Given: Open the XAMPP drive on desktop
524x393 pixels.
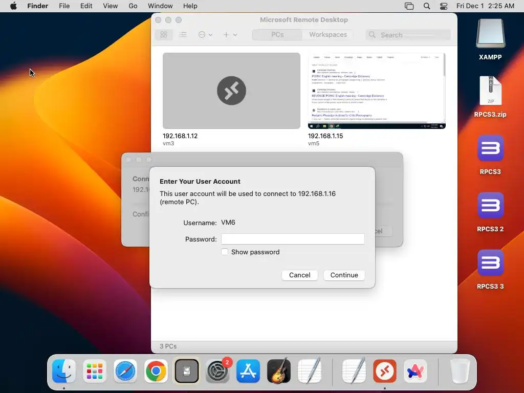Looking at the screenshot, I should pos(491,33).
